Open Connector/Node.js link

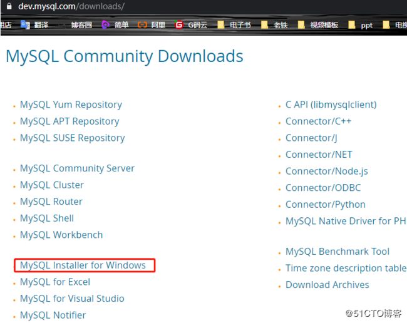point(326,172)
